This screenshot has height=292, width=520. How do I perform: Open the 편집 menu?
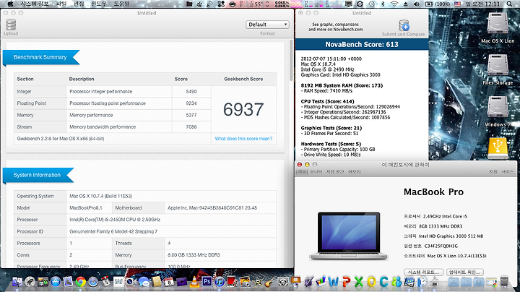click(x=79, y=4)
